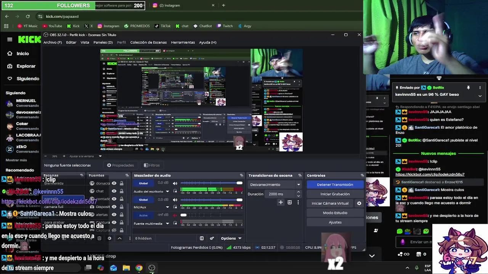Adjust Mic/Aux volume slider
The width and height of the screenshot is (488, 274).
(212, 199)
